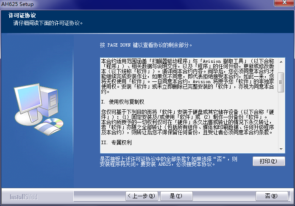Viewport: 295px width, 206px height.
Task: Click paragraph starting 您仅可基于下列目的
Action: click(x=187, y=122)
